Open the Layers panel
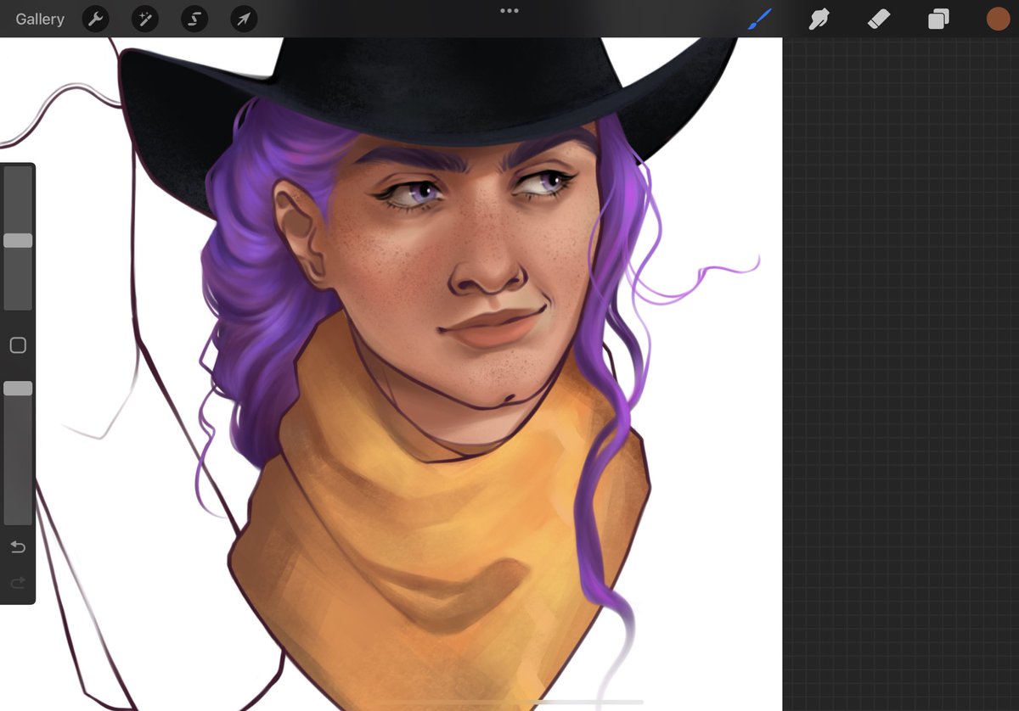Image resolution: width=1019 pixels, height=711 pixels. 938,19
